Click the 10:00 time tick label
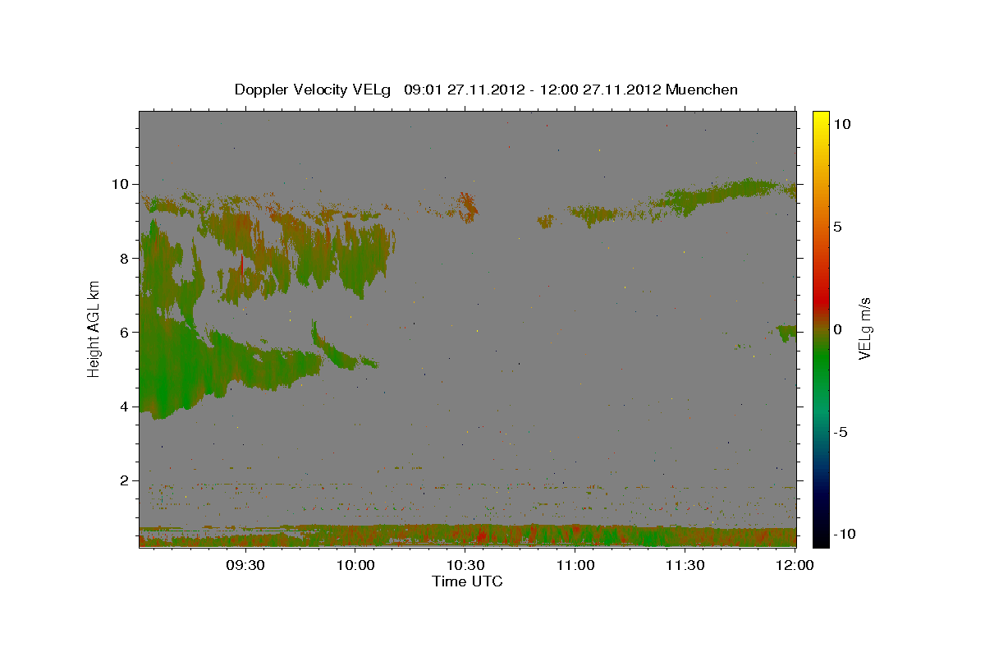Screen dimensions: 985x657 click(356, 565)
